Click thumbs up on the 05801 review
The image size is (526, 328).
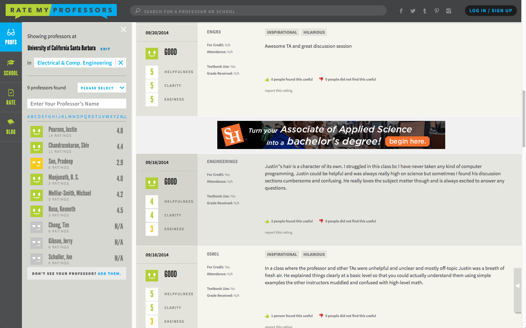coord(267,316)
